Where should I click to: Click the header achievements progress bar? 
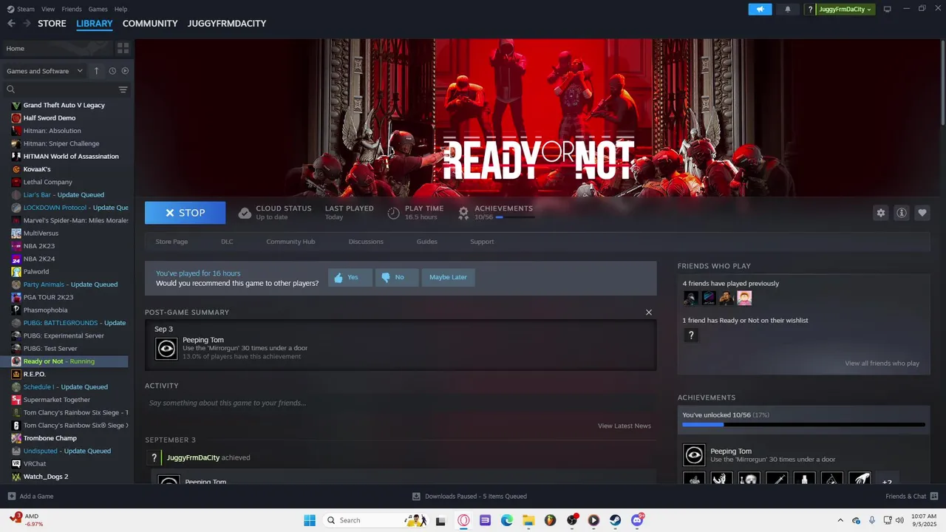[x=514, y=217]
